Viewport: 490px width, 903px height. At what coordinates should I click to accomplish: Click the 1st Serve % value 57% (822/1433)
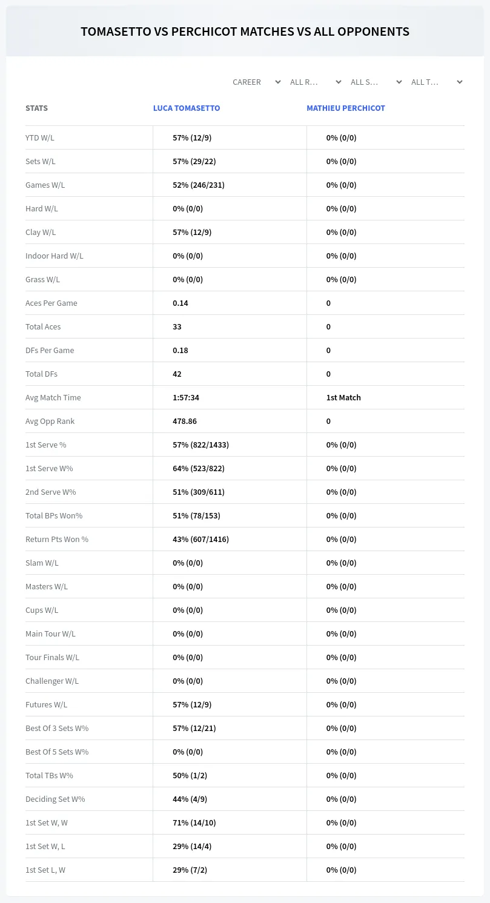[x=200, y=445]
